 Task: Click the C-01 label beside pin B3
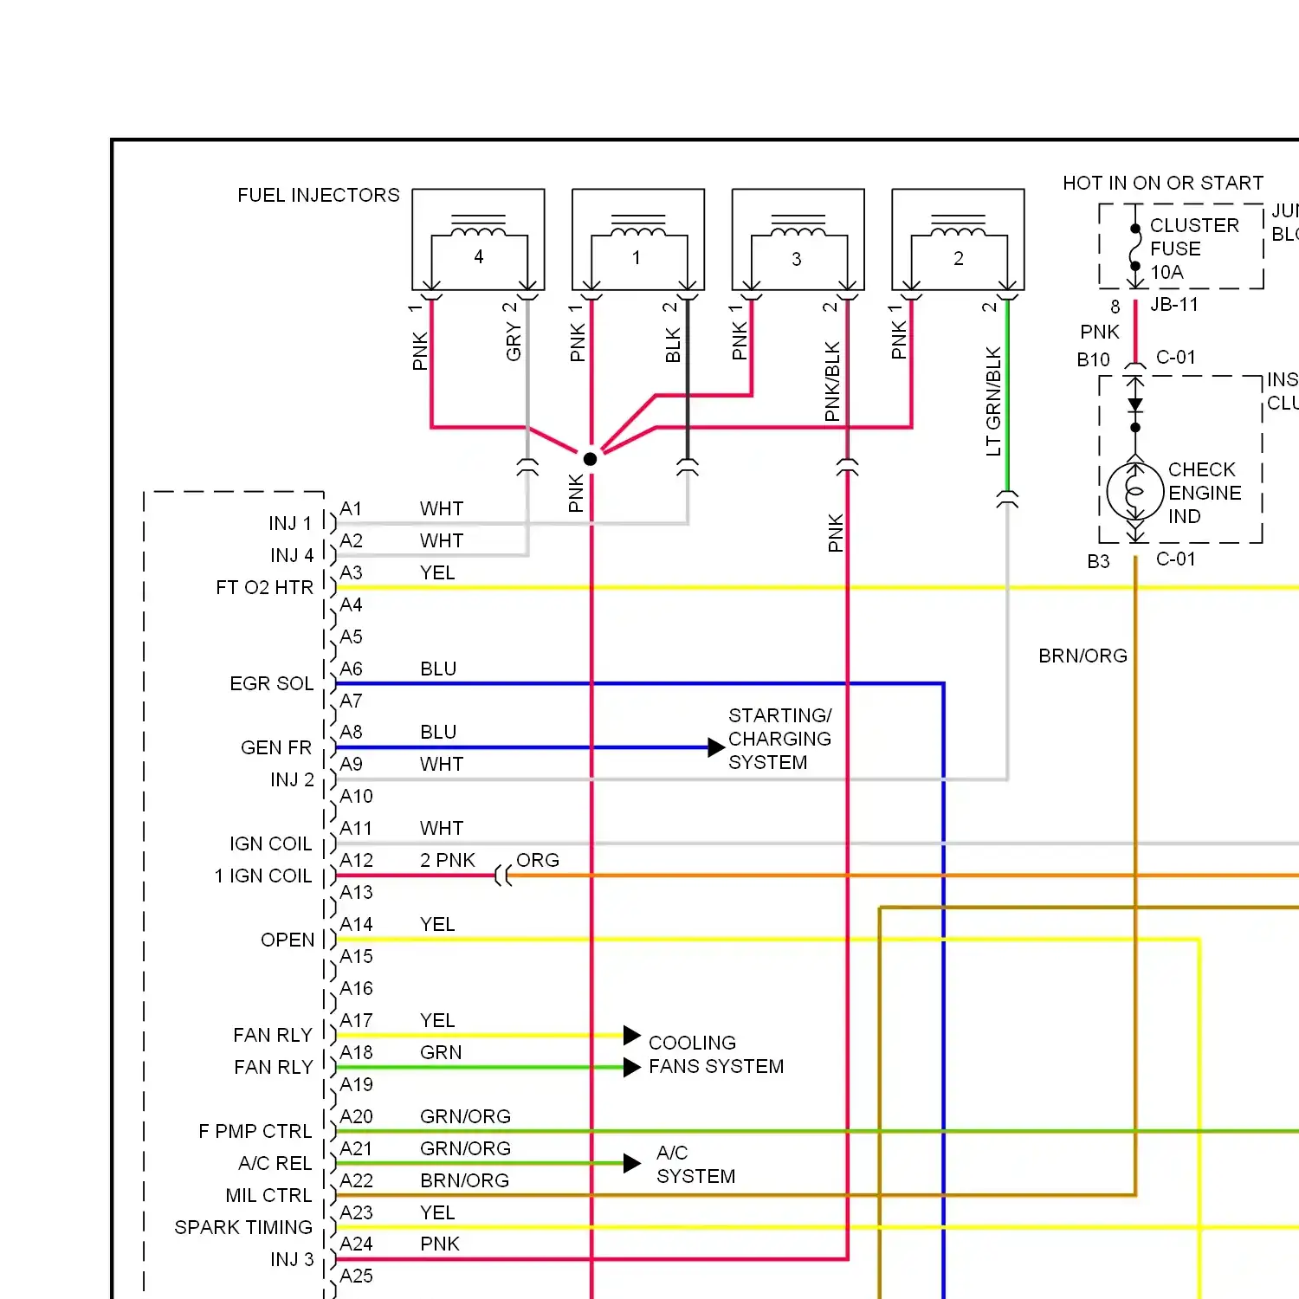(x=1176, y=559)
